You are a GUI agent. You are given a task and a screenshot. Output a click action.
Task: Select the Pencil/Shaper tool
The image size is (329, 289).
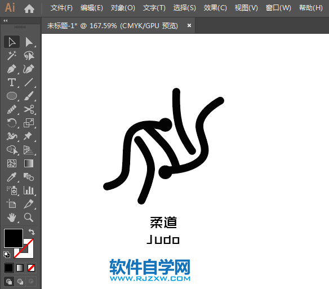12,109
